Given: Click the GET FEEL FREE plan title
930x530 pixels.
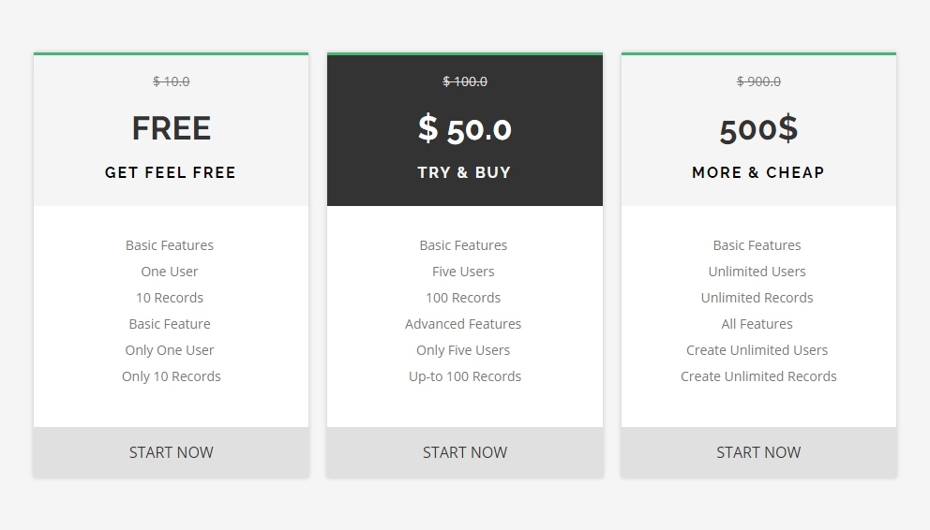Looking at the screenshot, I should point(171,172).
